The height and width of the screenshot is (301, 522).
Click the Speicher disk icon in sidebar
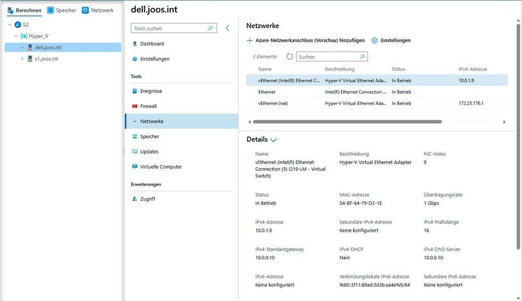pyautogui.click(x=134, y=137)
